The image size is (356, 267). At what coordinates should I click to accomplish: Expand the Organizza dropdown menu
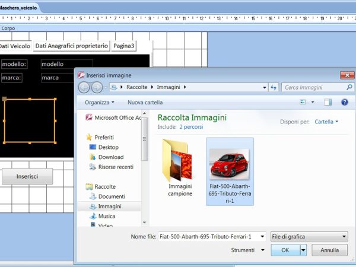pos(100,102)
